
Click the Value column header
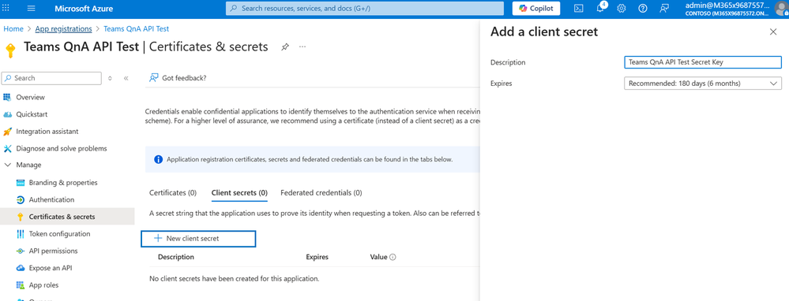point(378,257)
